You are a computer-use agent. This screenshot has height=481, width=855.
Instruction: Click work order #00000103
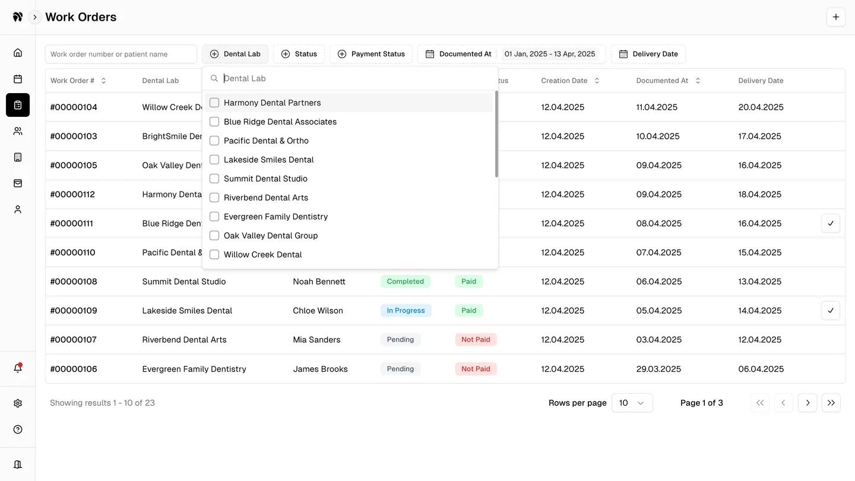[x=74, y=136]
